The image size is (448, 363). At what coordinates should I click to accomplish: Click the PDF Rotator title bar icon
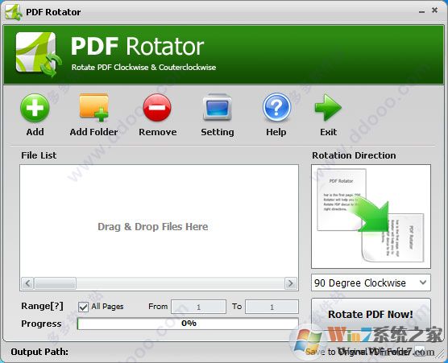pyautogui.click(x=13, y=12)
